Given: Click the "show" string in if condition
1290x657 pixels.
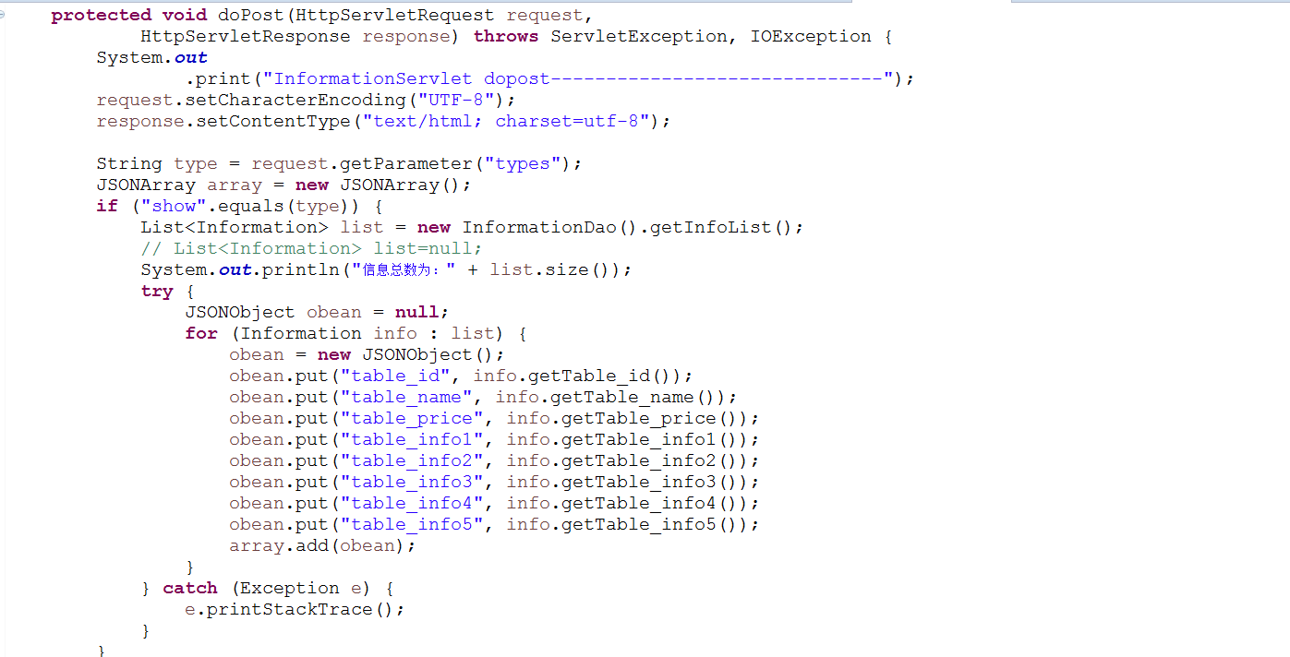Looking at the screenshot, I should point(174,206).
